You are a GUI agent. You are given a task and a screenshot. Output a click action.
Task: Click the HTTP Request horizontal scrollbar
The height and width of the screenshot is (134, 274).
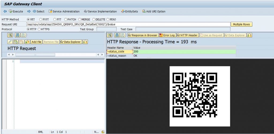[x=56, y=55]
